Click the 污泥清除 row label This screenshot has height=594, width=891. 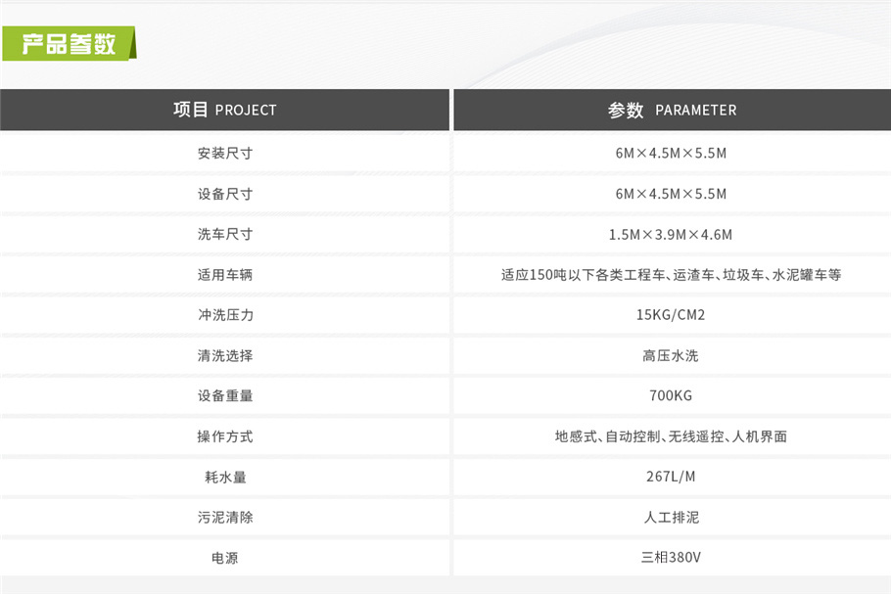point(224,517)
